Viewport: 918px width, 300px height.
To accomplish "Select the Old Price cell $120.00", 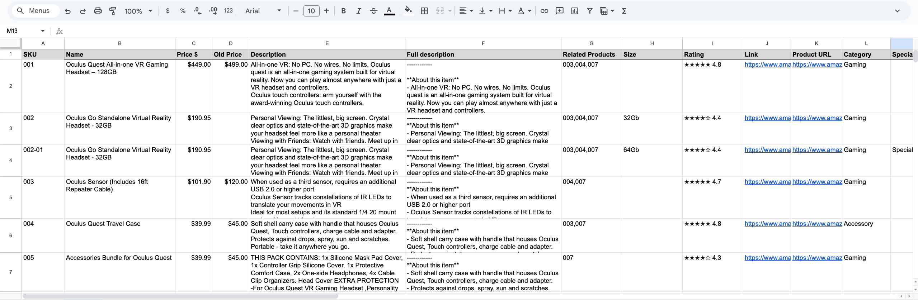I will 231,197.
